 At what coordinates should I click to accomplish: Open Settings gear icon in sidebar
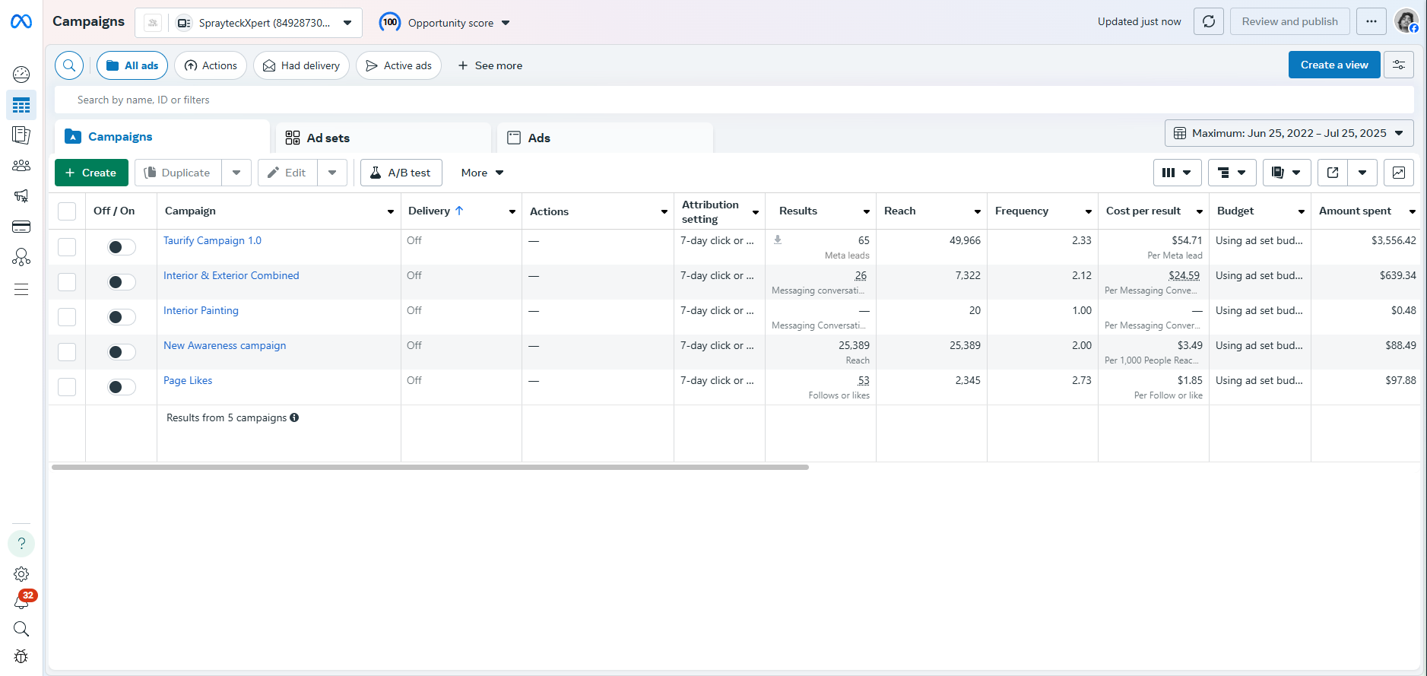[x=21, y=574]
